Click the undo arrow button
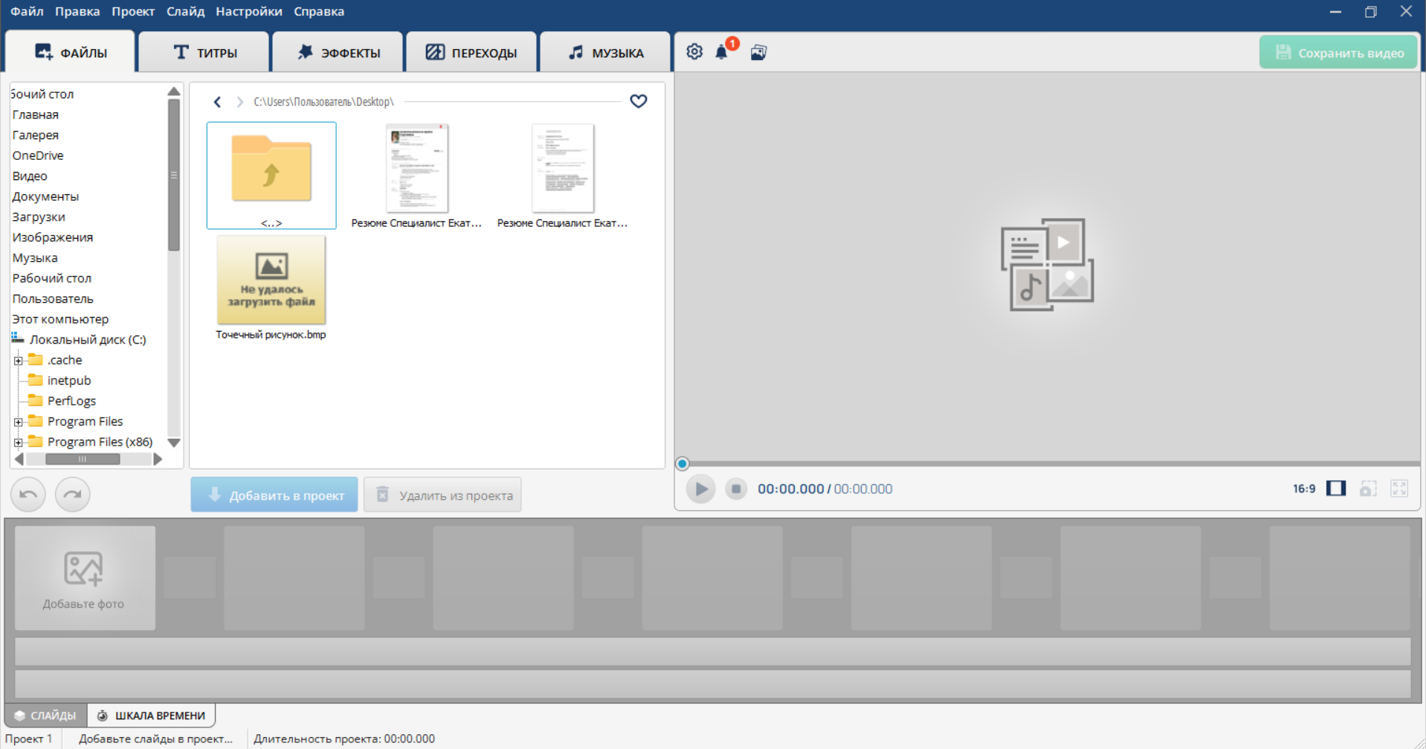Image resolution: width=1426 pixels, height=749 pixels. (x=28, y=495)
